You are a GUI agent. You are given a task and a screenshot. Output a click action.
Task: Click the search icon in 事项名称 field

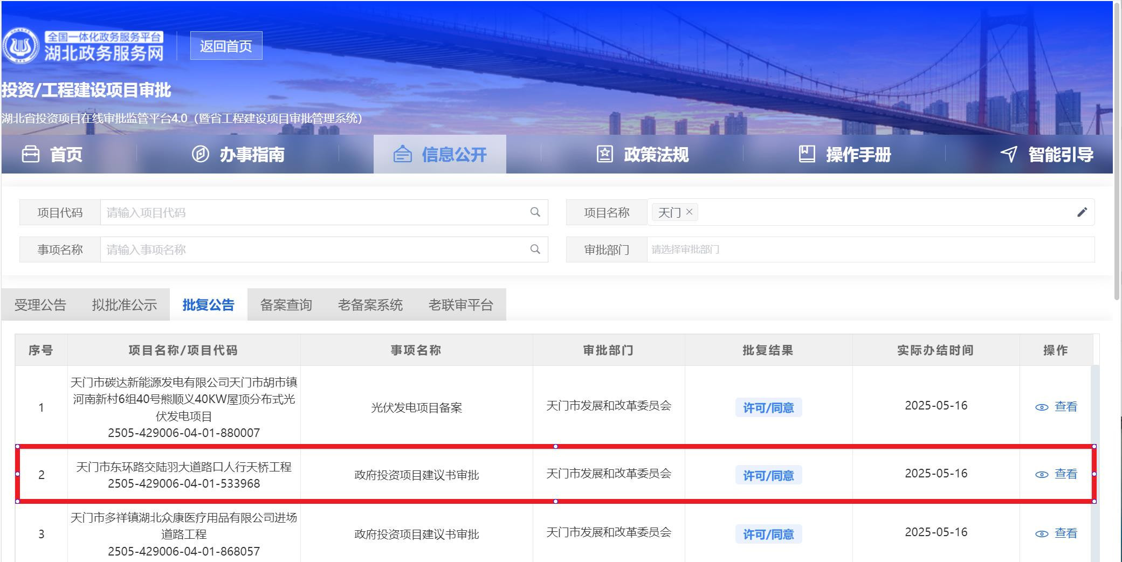[x=535, y=249]
